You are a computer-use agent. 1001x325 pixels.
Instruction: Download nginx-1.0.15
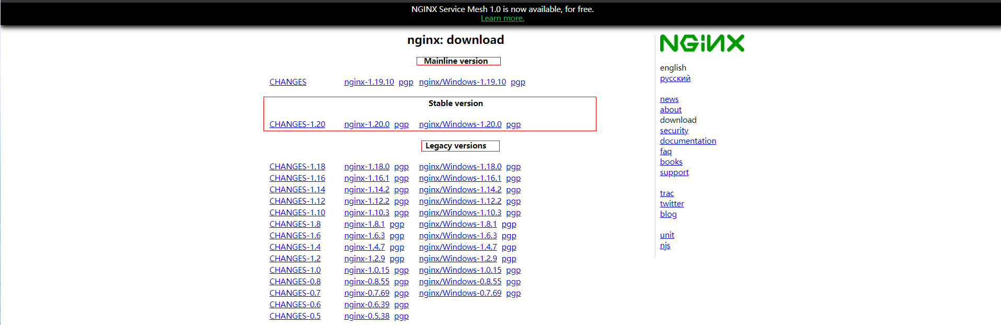pyautogui.click(x=367, y=270)
